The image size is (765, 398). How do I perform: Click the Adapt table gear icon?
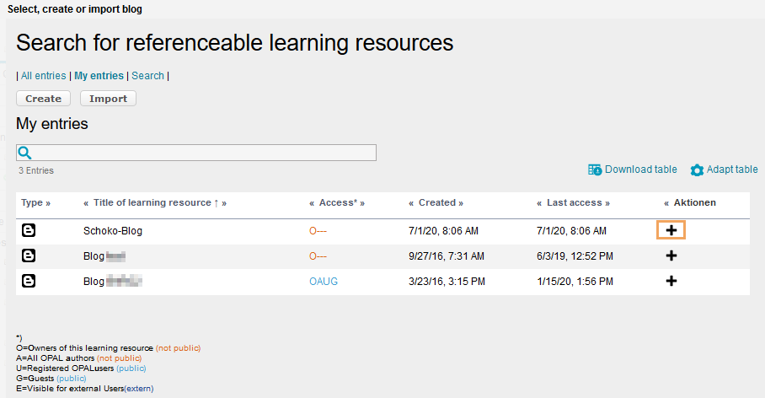pos(697,170)
